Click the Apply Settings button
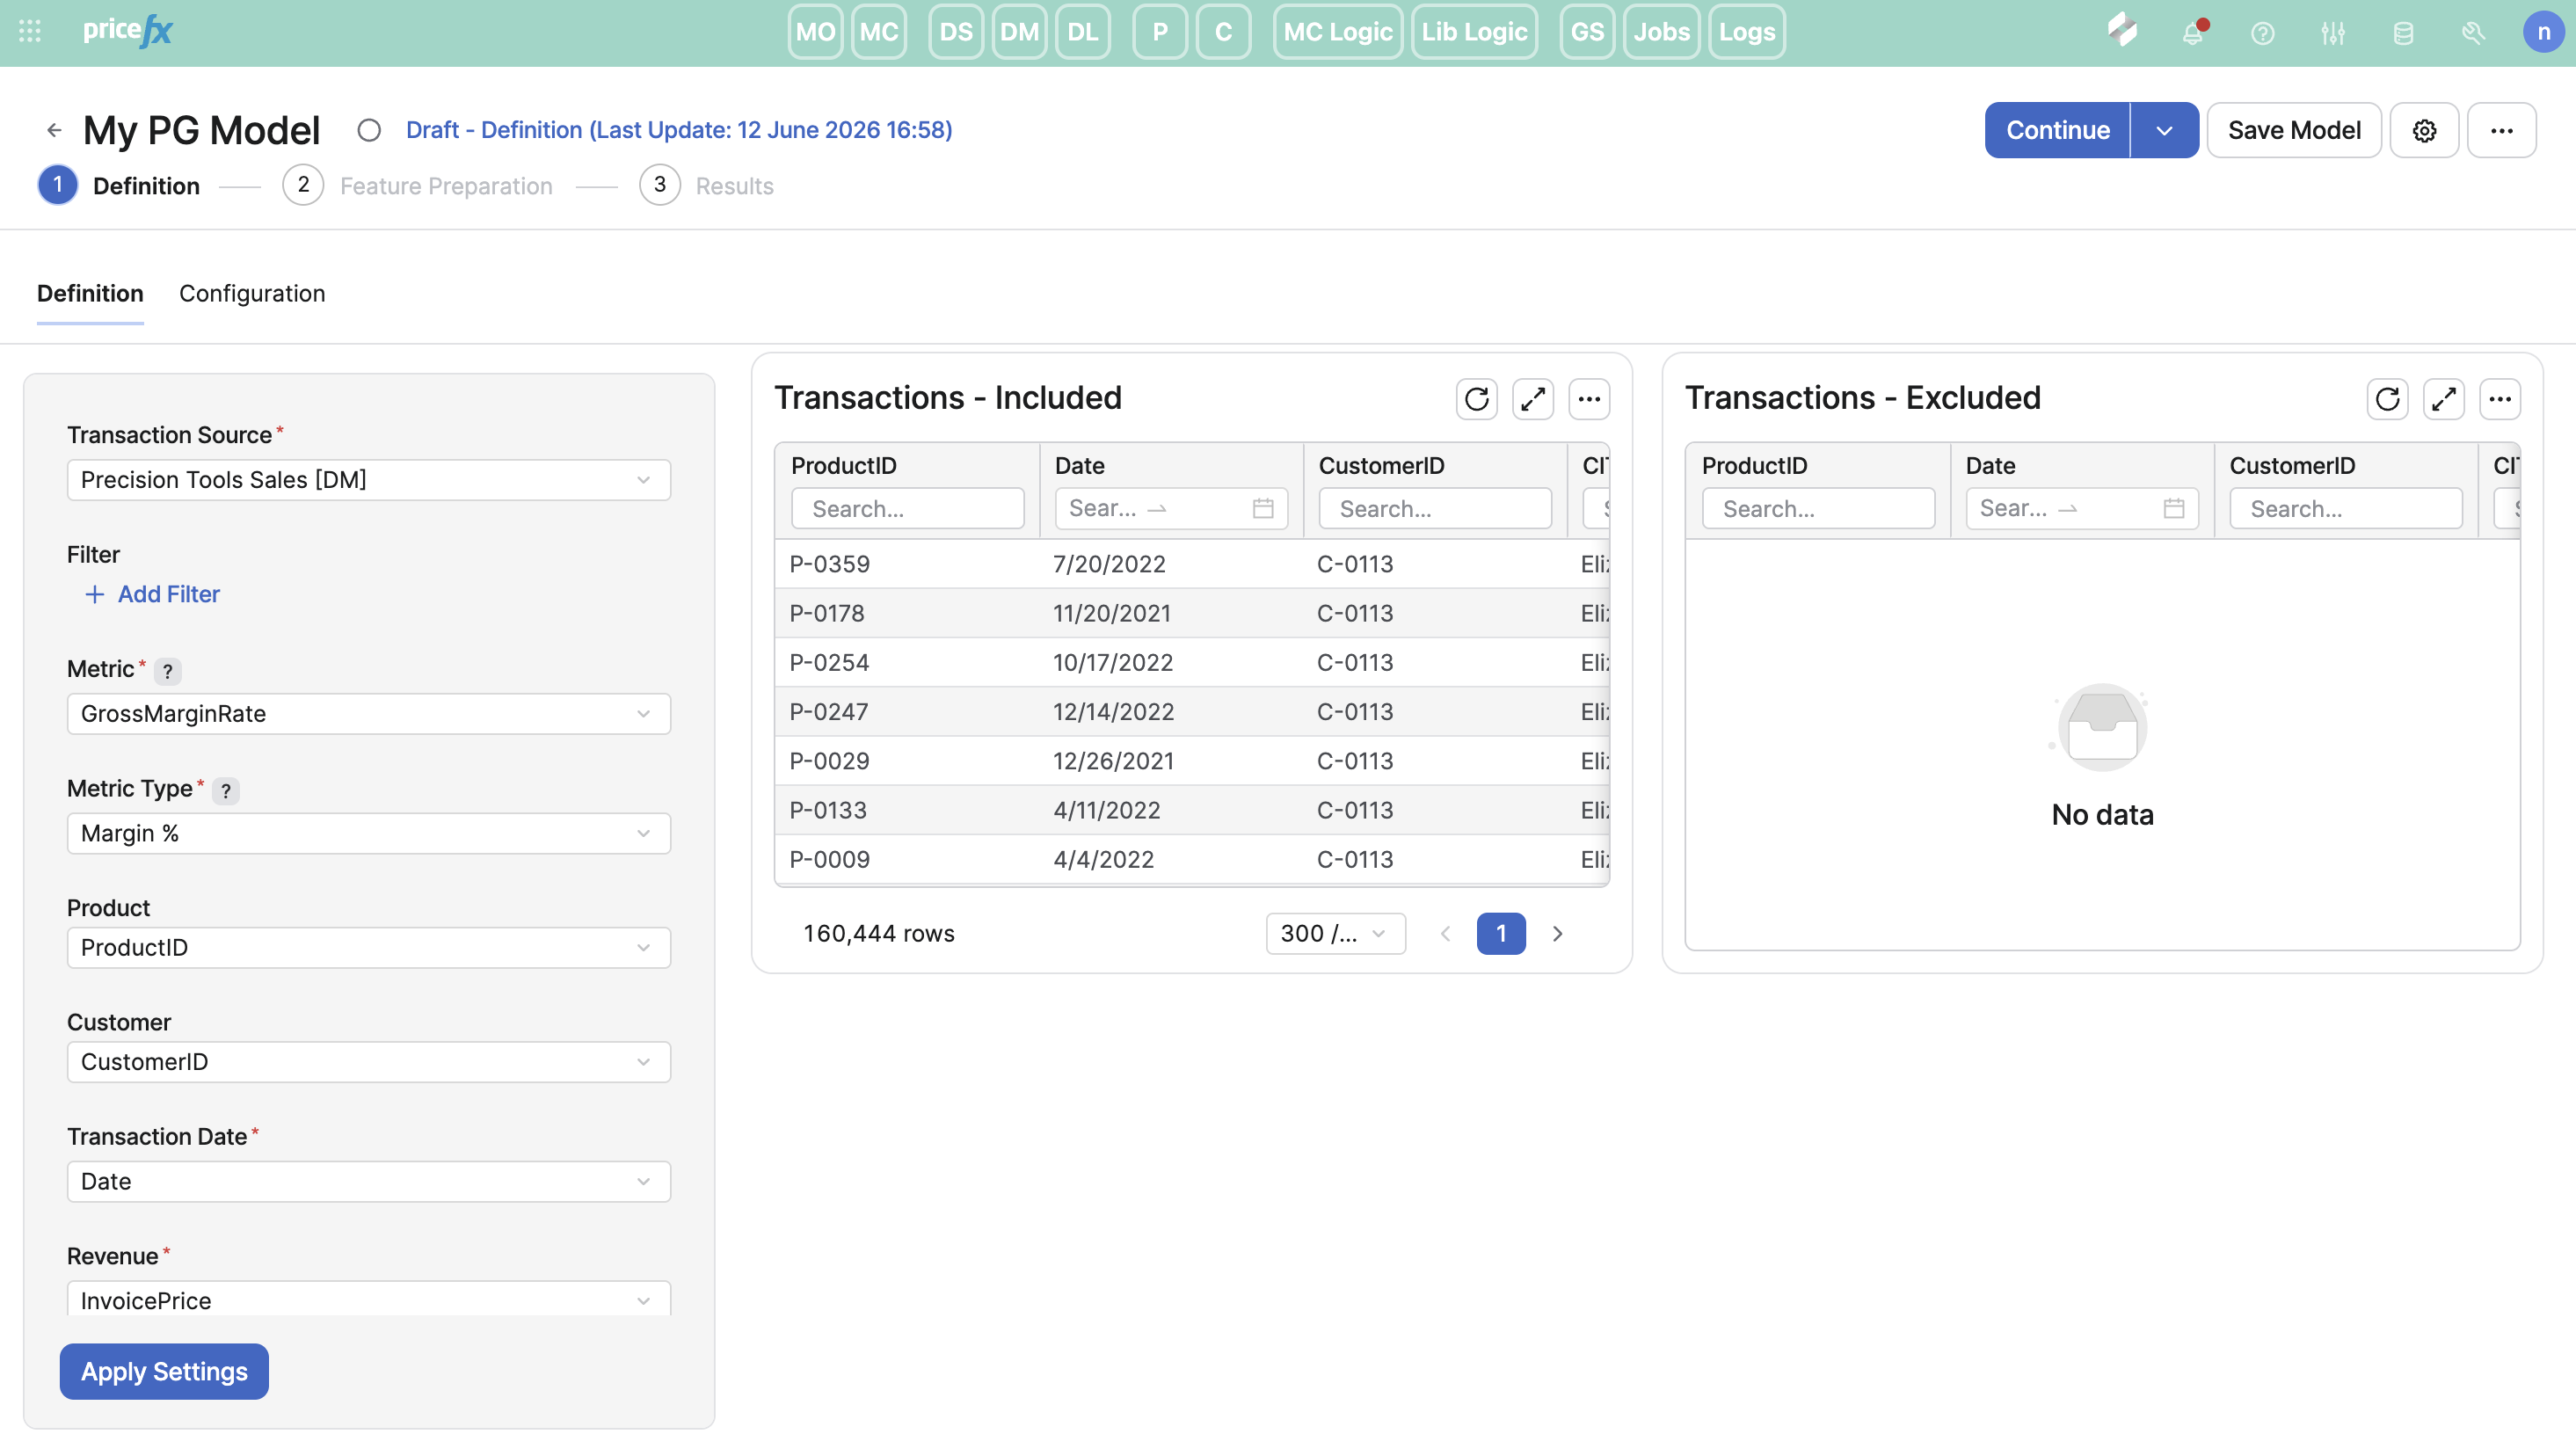This screenshot has width=2576, height=1456. click(x=164, y=1371)
